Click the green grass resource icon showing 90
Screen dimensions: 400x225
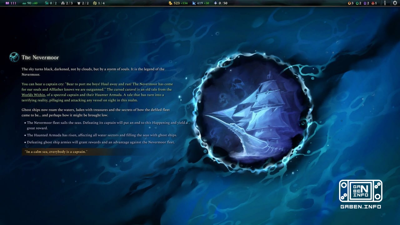tap(24, 3)
